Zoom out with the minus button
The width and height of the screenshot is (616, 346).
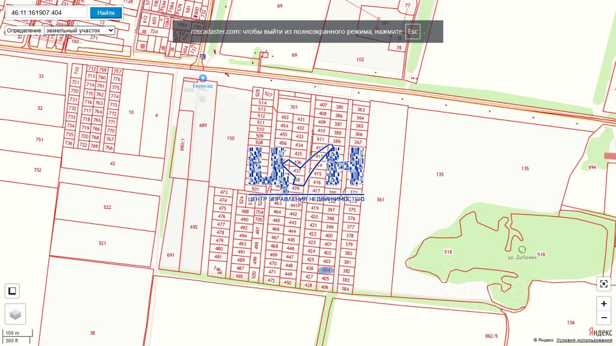pos(604,317)
